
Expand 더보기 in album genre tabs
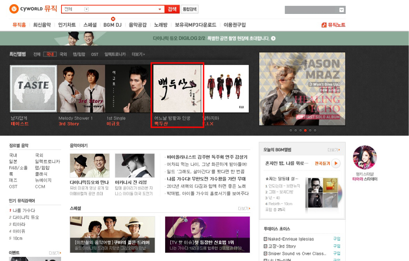[138, 54]
